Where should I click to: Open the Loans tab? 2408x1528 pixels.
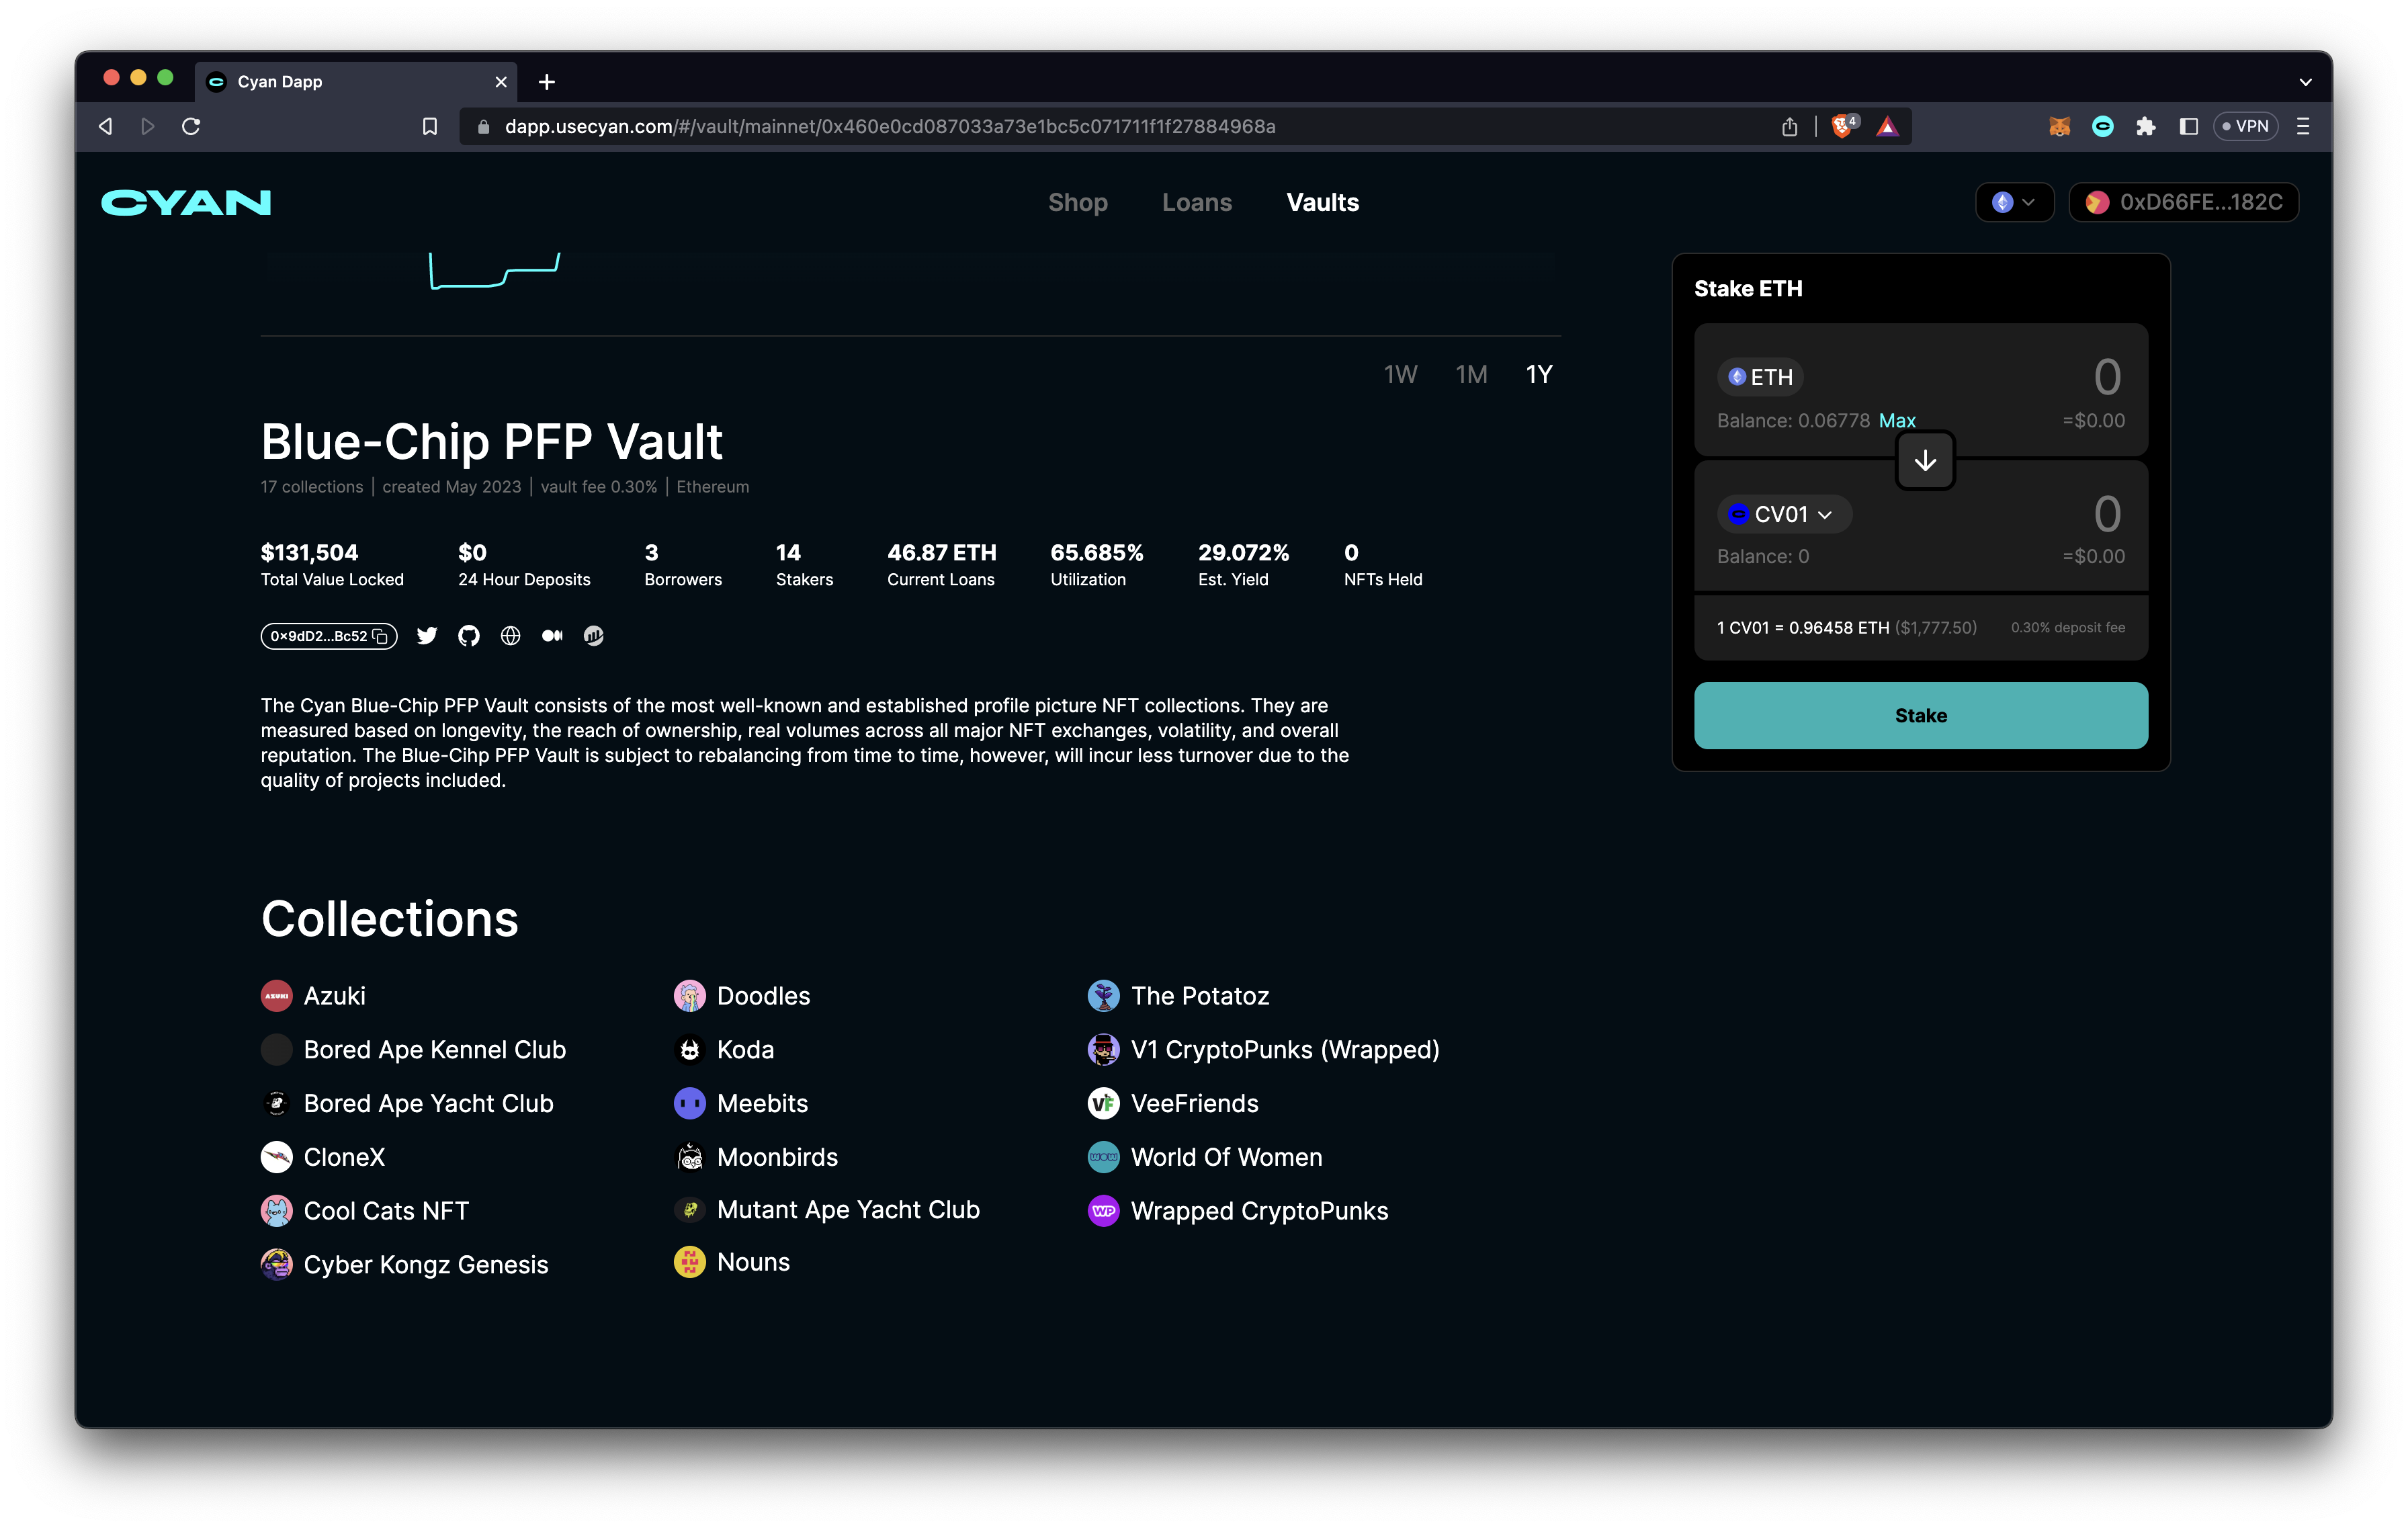tap(1196, 202)
